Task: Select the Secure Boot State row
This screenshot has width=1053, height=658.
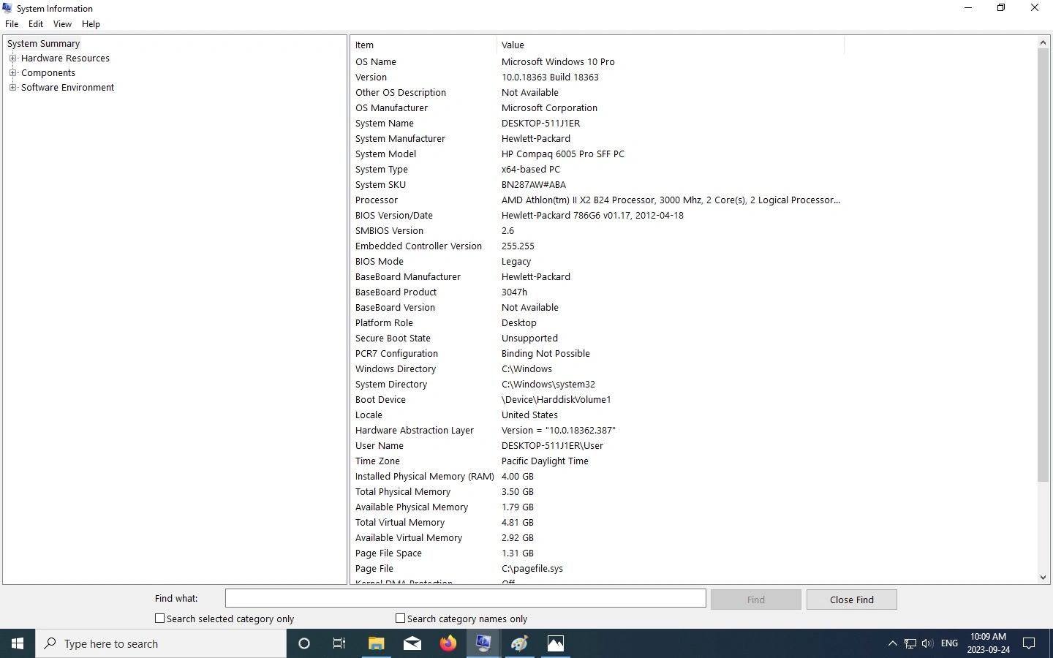Action: tap(598, 339)
